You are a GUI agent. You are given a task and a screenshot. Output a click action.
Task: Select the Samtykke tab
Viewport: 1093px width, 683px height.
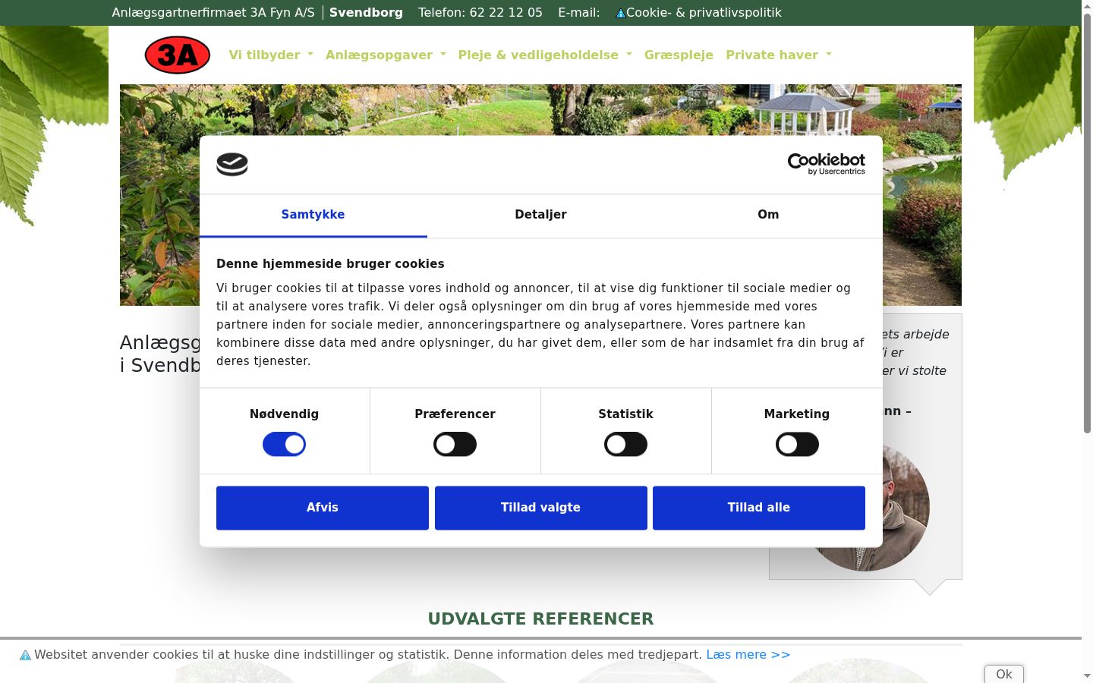tap(313, 215)
